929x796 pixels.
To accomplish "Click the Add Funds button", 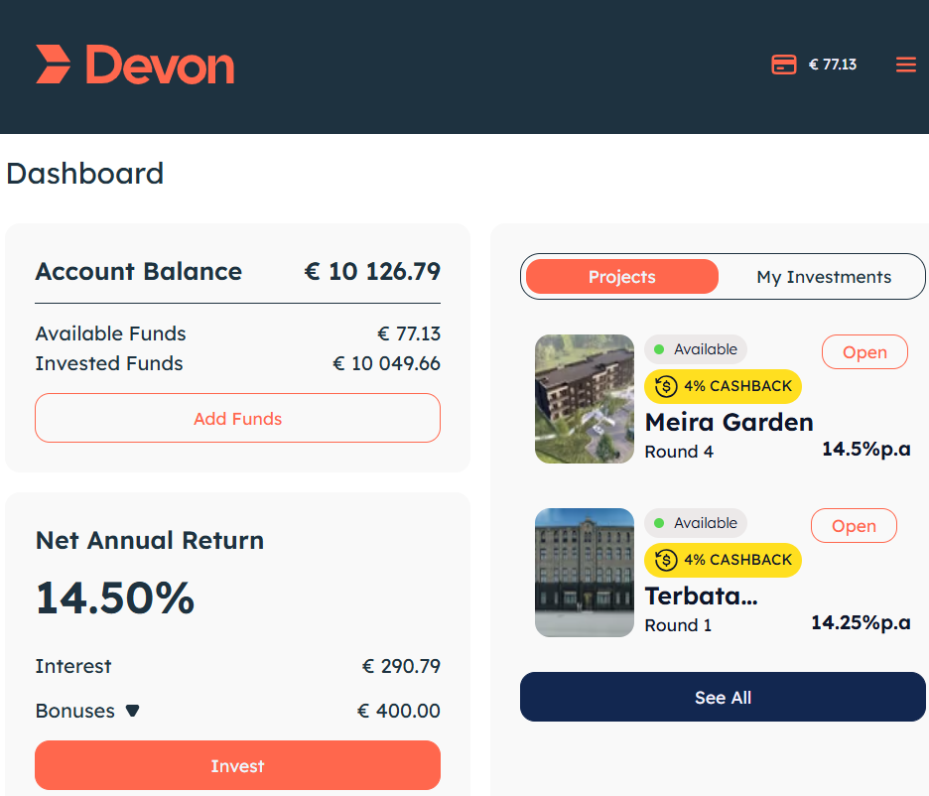I will click(237, 418).
